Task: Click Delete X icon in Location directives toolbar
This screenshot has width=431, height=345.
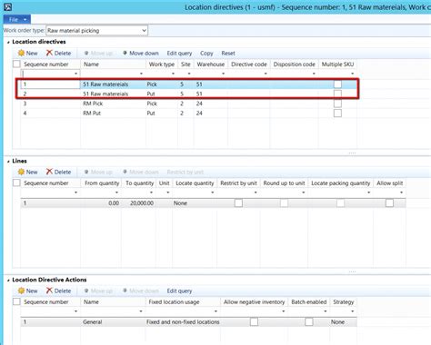Action: (x=49, y=53)
